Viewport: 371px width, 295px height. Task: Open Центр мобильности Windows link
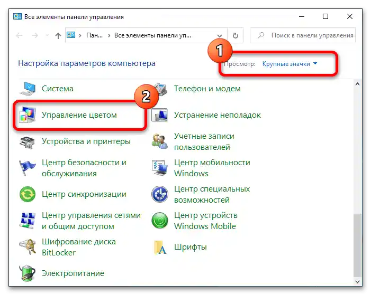(212, 168)
